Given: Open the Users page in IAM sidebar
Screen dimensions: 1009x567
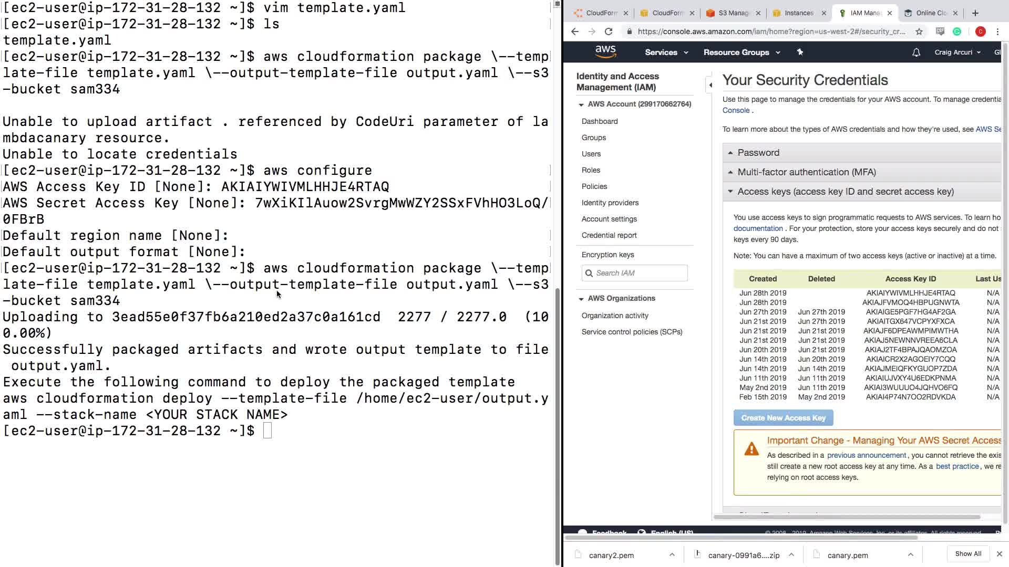Looking at the screenshot, I should point(591,154).
